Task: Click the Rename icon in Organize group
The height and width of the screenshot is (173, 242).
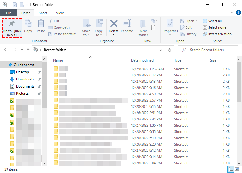Action: [127, 24]
